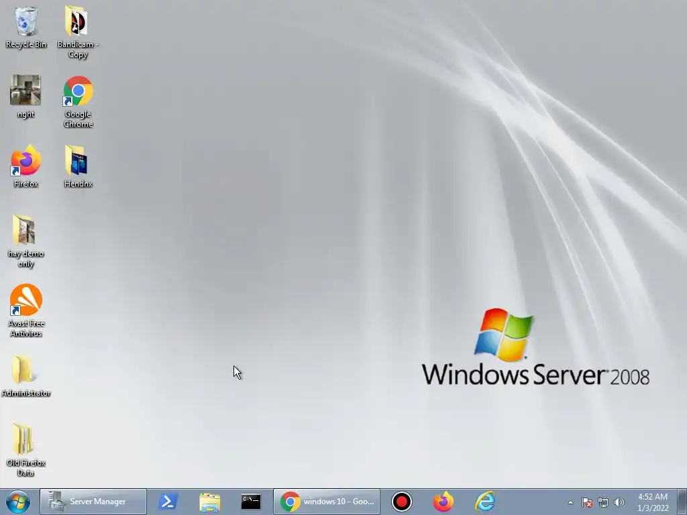Image resolution: width=687 pixels, height=515 pixels.
Task: Open the network status tray icon
Action: (603, 502)
